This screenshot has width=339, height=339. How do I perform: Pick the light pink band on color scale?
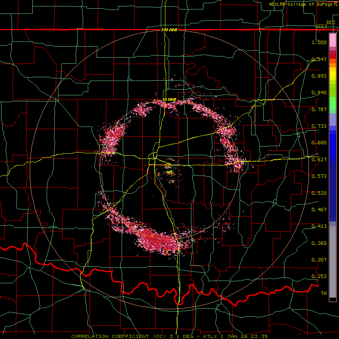tap(333, 40)
